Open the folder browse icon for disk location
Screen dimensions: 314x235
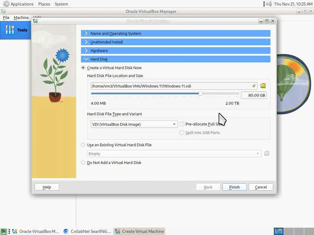coord(263,86)
